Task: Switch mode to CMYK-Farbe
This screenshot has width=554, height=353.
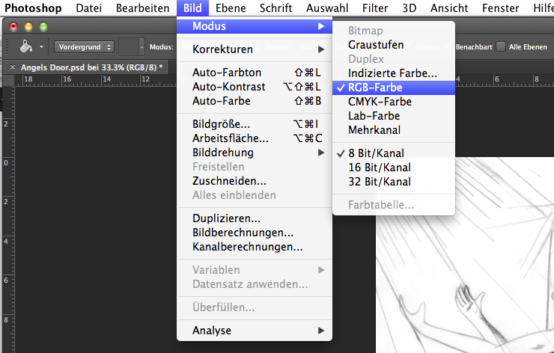Action: click(x=394, y=102)
